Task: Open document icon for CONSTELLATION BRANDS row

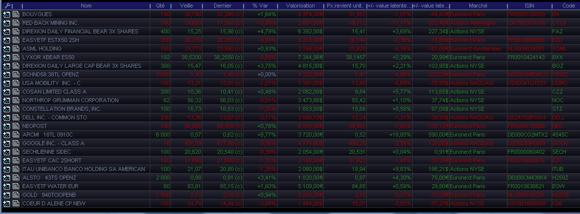Action: (16, 109)
